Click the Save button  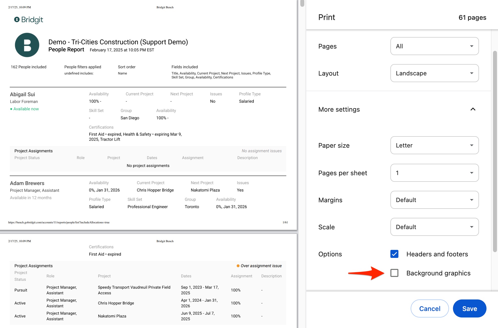click(x=469, y=308)
